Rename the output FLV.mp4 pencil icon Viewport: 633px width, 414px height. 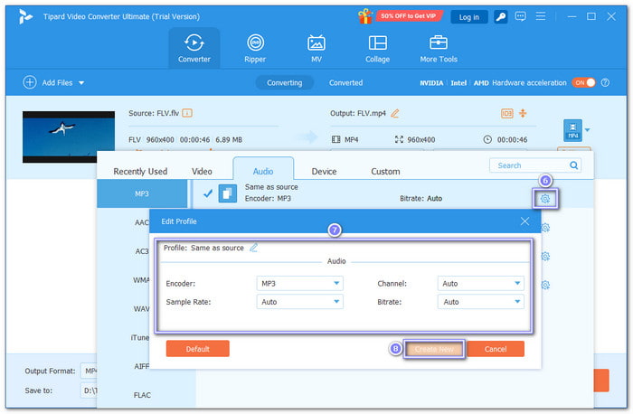point(395,113)
